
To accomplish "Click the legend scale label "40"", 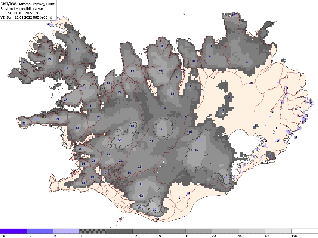I will click(240, 236).
